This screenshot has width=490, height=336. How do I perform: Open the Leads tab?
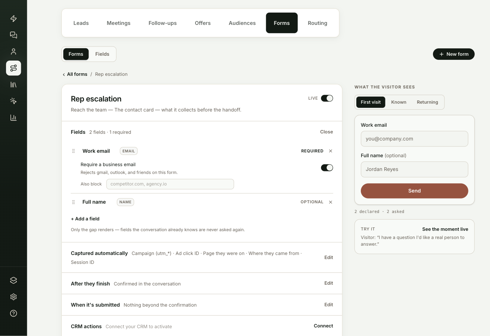click(81, 23)
